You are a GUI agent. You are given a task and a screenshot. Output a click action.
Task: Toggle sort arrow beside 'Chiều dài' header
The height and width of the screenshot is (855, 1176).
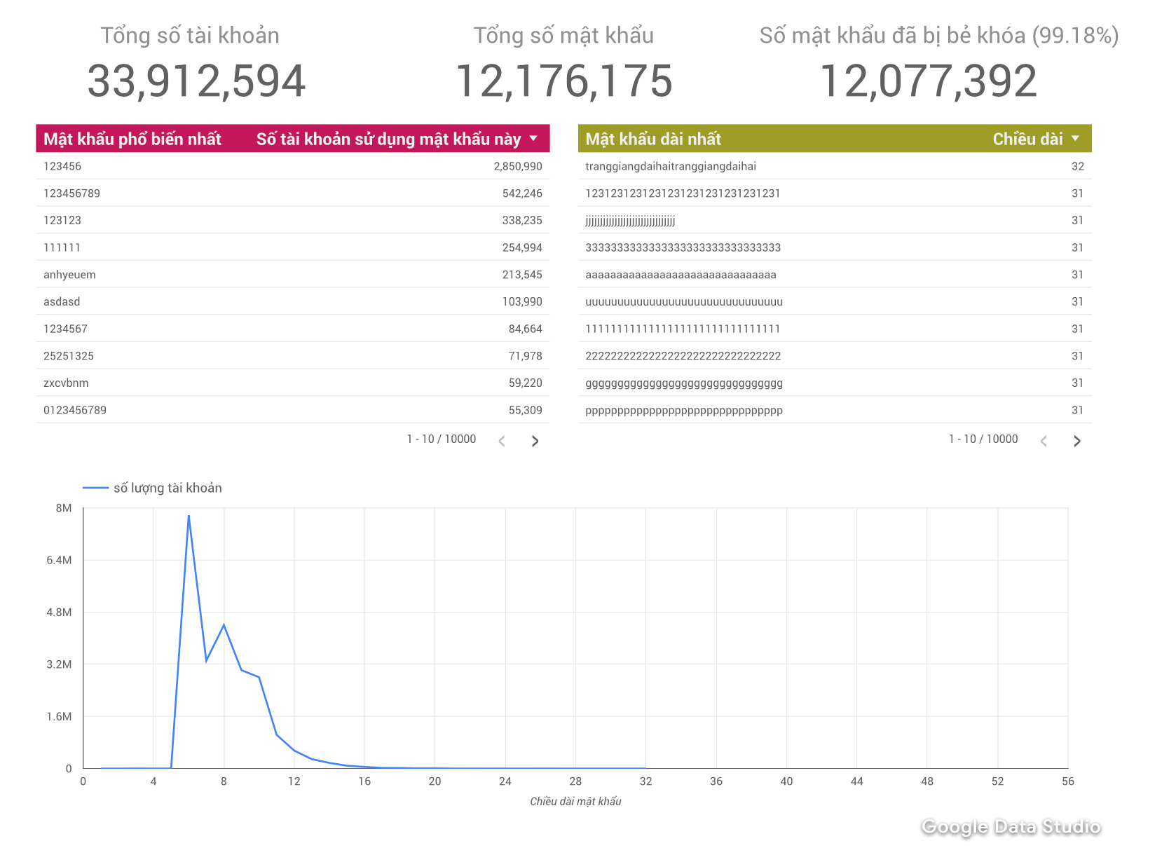[1076, 139]
